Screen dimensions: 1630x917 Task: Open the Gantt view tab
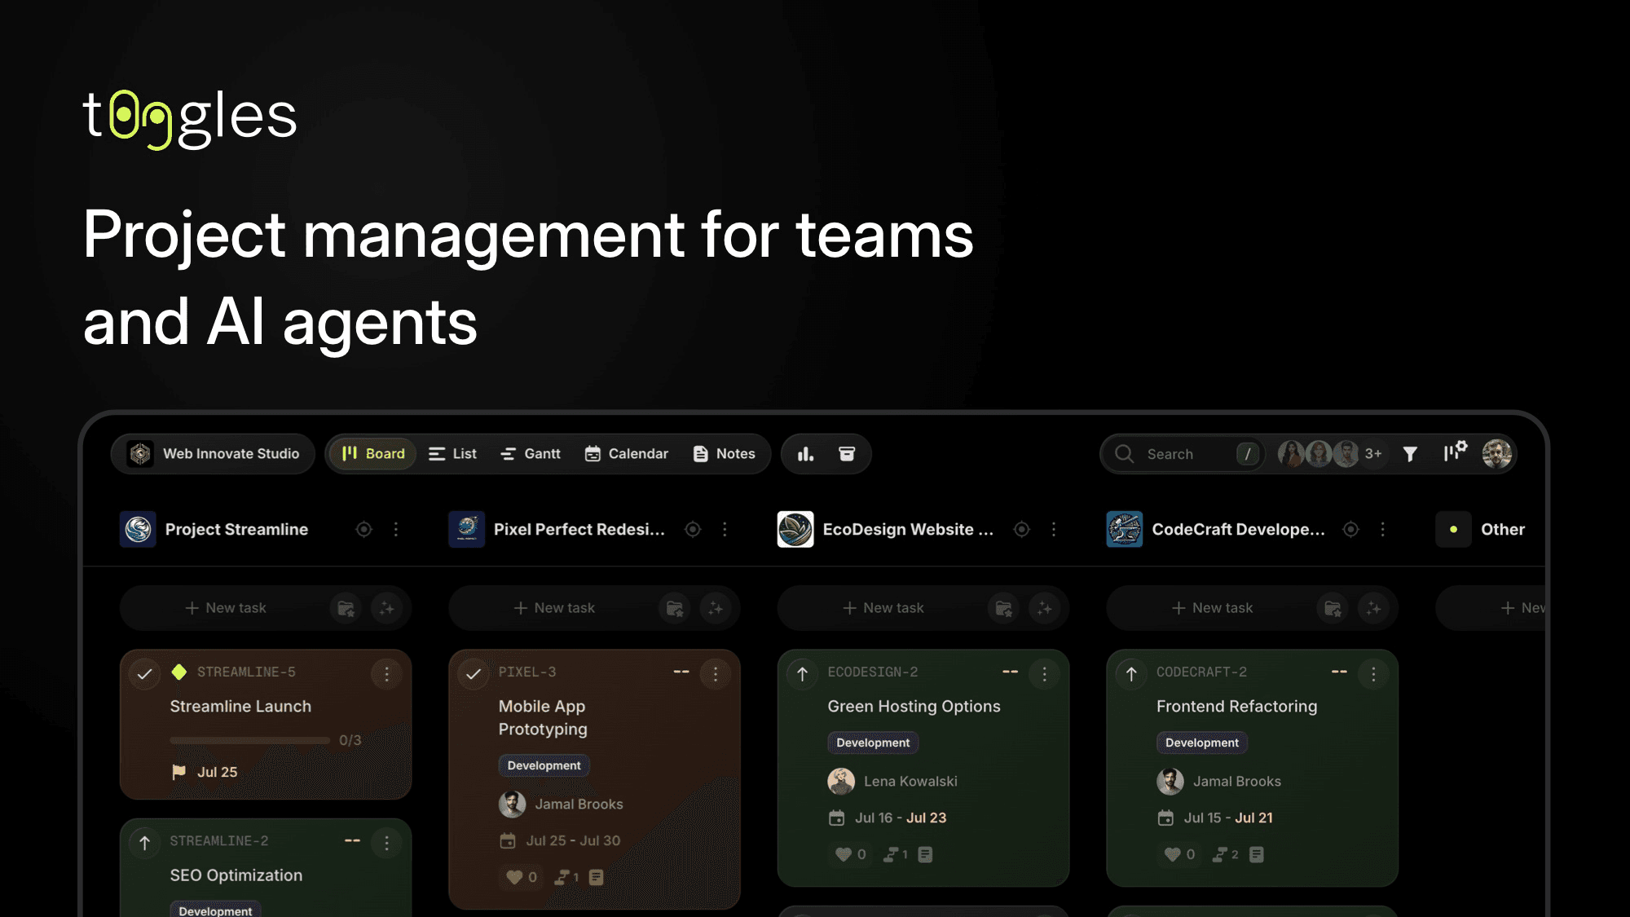(x=531, y=454)
